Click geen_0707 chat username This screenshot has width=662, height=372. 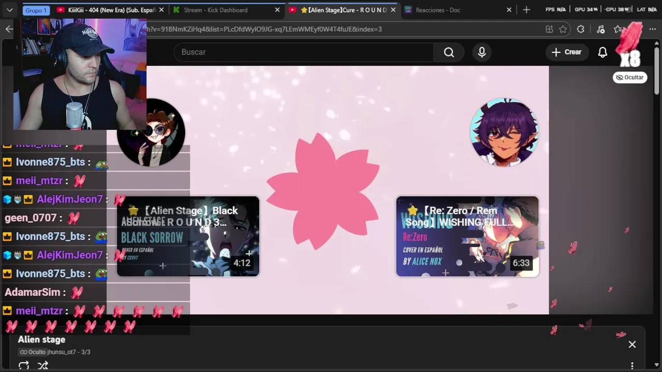tap(30, 218)
